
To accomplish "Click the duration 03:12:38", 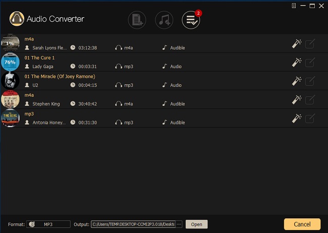I will tap(88, 48).
